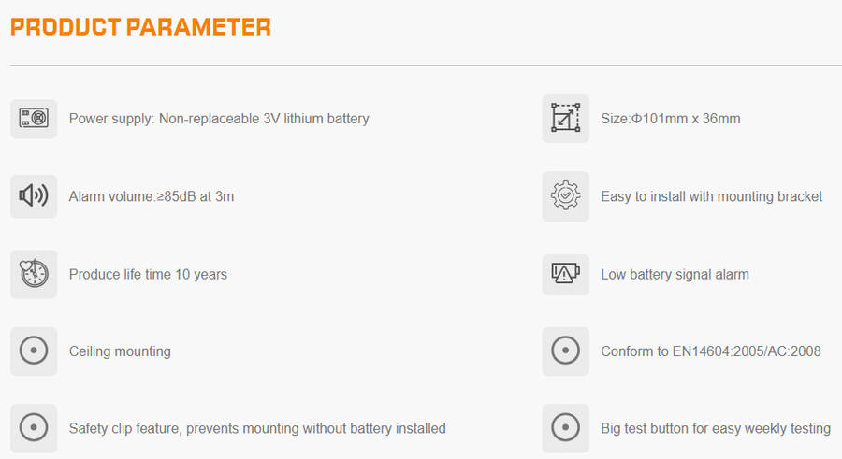Click the Low battery signal alarm text
Screen dimensions: 842x459
point(675,274)
